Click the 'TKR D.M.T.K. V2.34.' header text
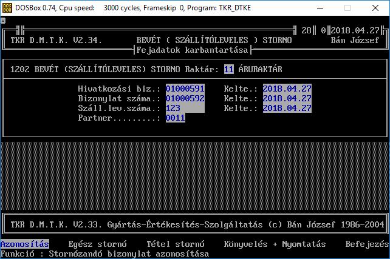The height and width of the screenshot is (259, 390). pos(56,40)
